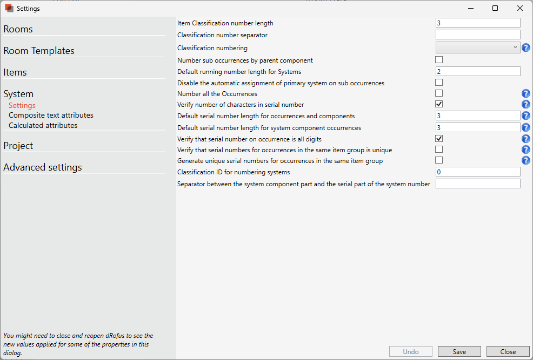Uncheck Verify number of characters in serial number
533x360 pixels.
[439, 104]
